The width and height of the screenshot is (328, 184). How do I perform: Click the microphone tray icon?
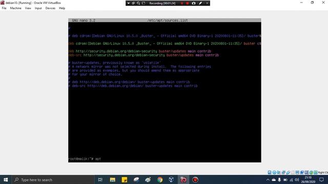pyautogui.click(x=279, y=179)
